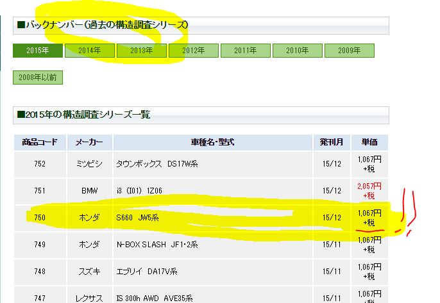
Task: Select the スズキ maker cell
Action: [90, 272]
